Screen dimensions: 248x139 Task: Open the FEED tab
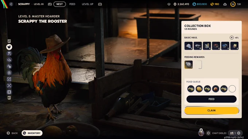point(72,4)
